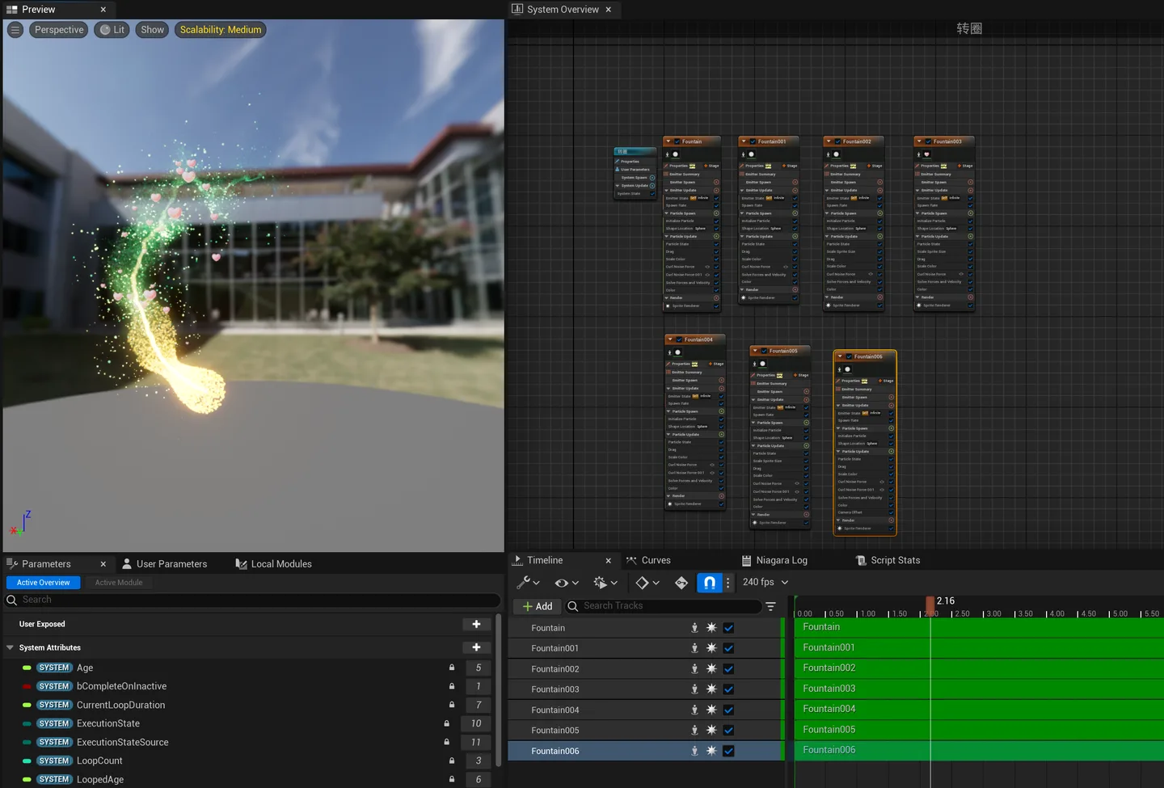Open the Scalability: Medium dropdown
1164x788 pixels.
click(x=221, y=30)
